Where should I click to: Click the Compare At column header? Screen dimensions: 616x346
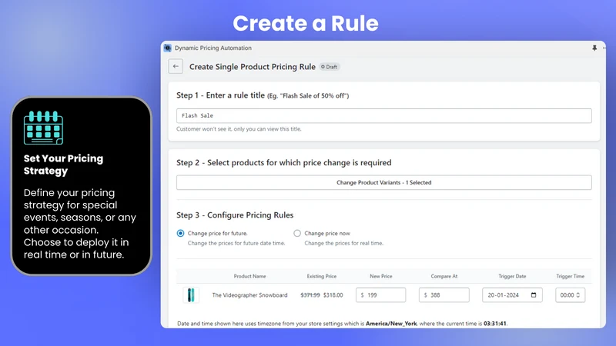[444, 276]
